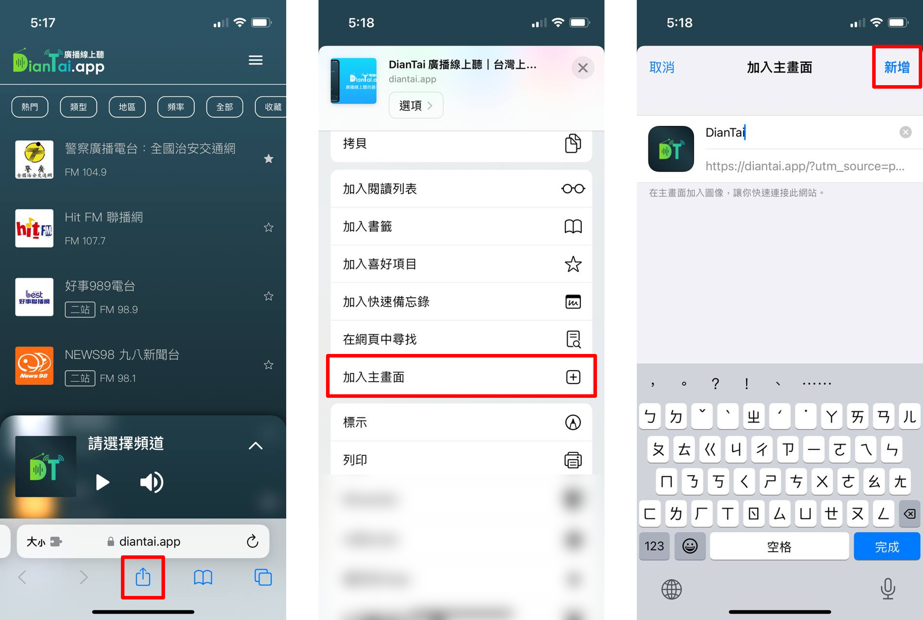Click 類型 tab to browse by category
The image size is (923, 620).
coord(77,106)
